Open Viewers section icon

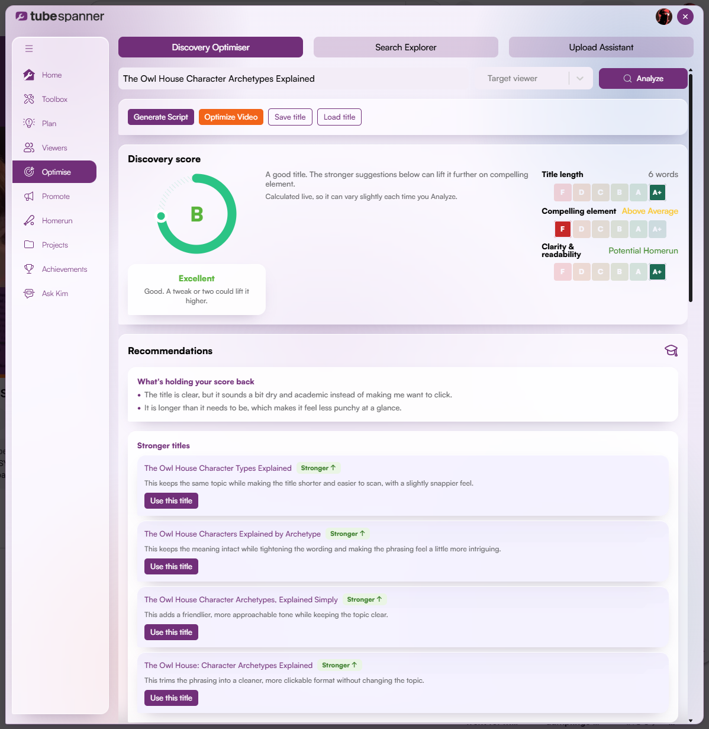[x=29, y=147]
